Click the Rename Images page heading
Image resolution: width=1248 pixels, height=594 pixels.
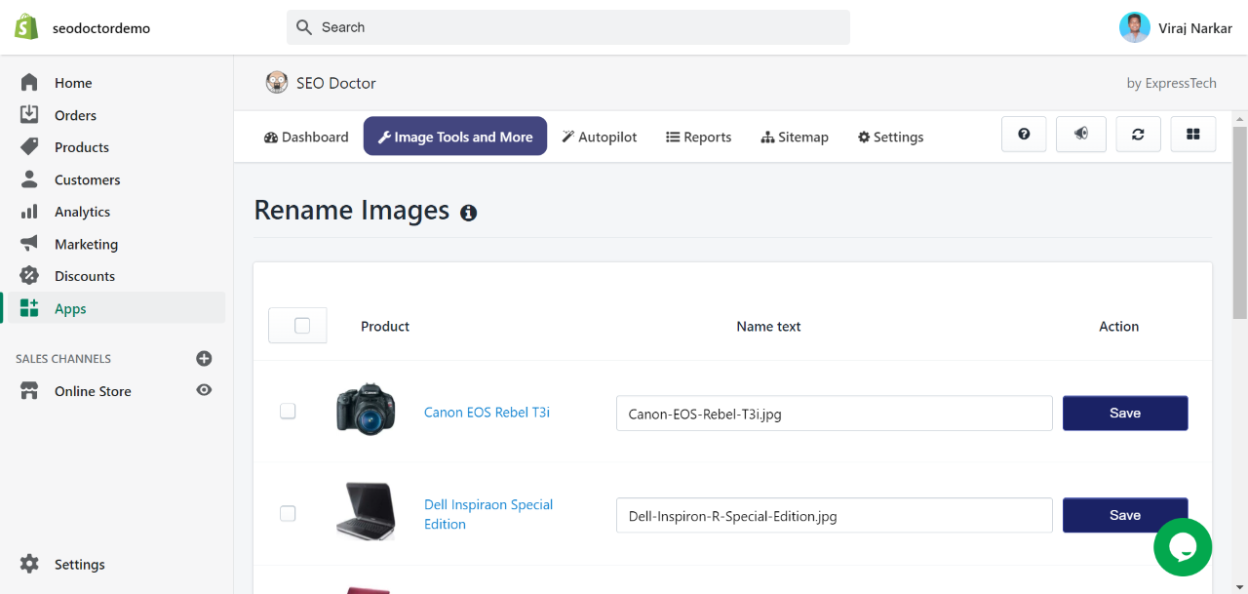(352, 211)
